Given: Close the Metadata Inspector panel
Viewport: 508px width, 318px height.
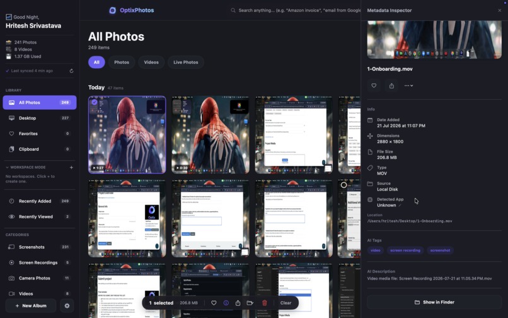Looking at the screenshot, I should pyautogui.click(x=499, y=10).
